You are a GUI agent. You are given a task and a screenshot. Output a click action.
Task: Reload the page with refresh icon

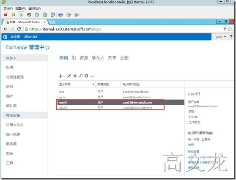pos(19,29)
